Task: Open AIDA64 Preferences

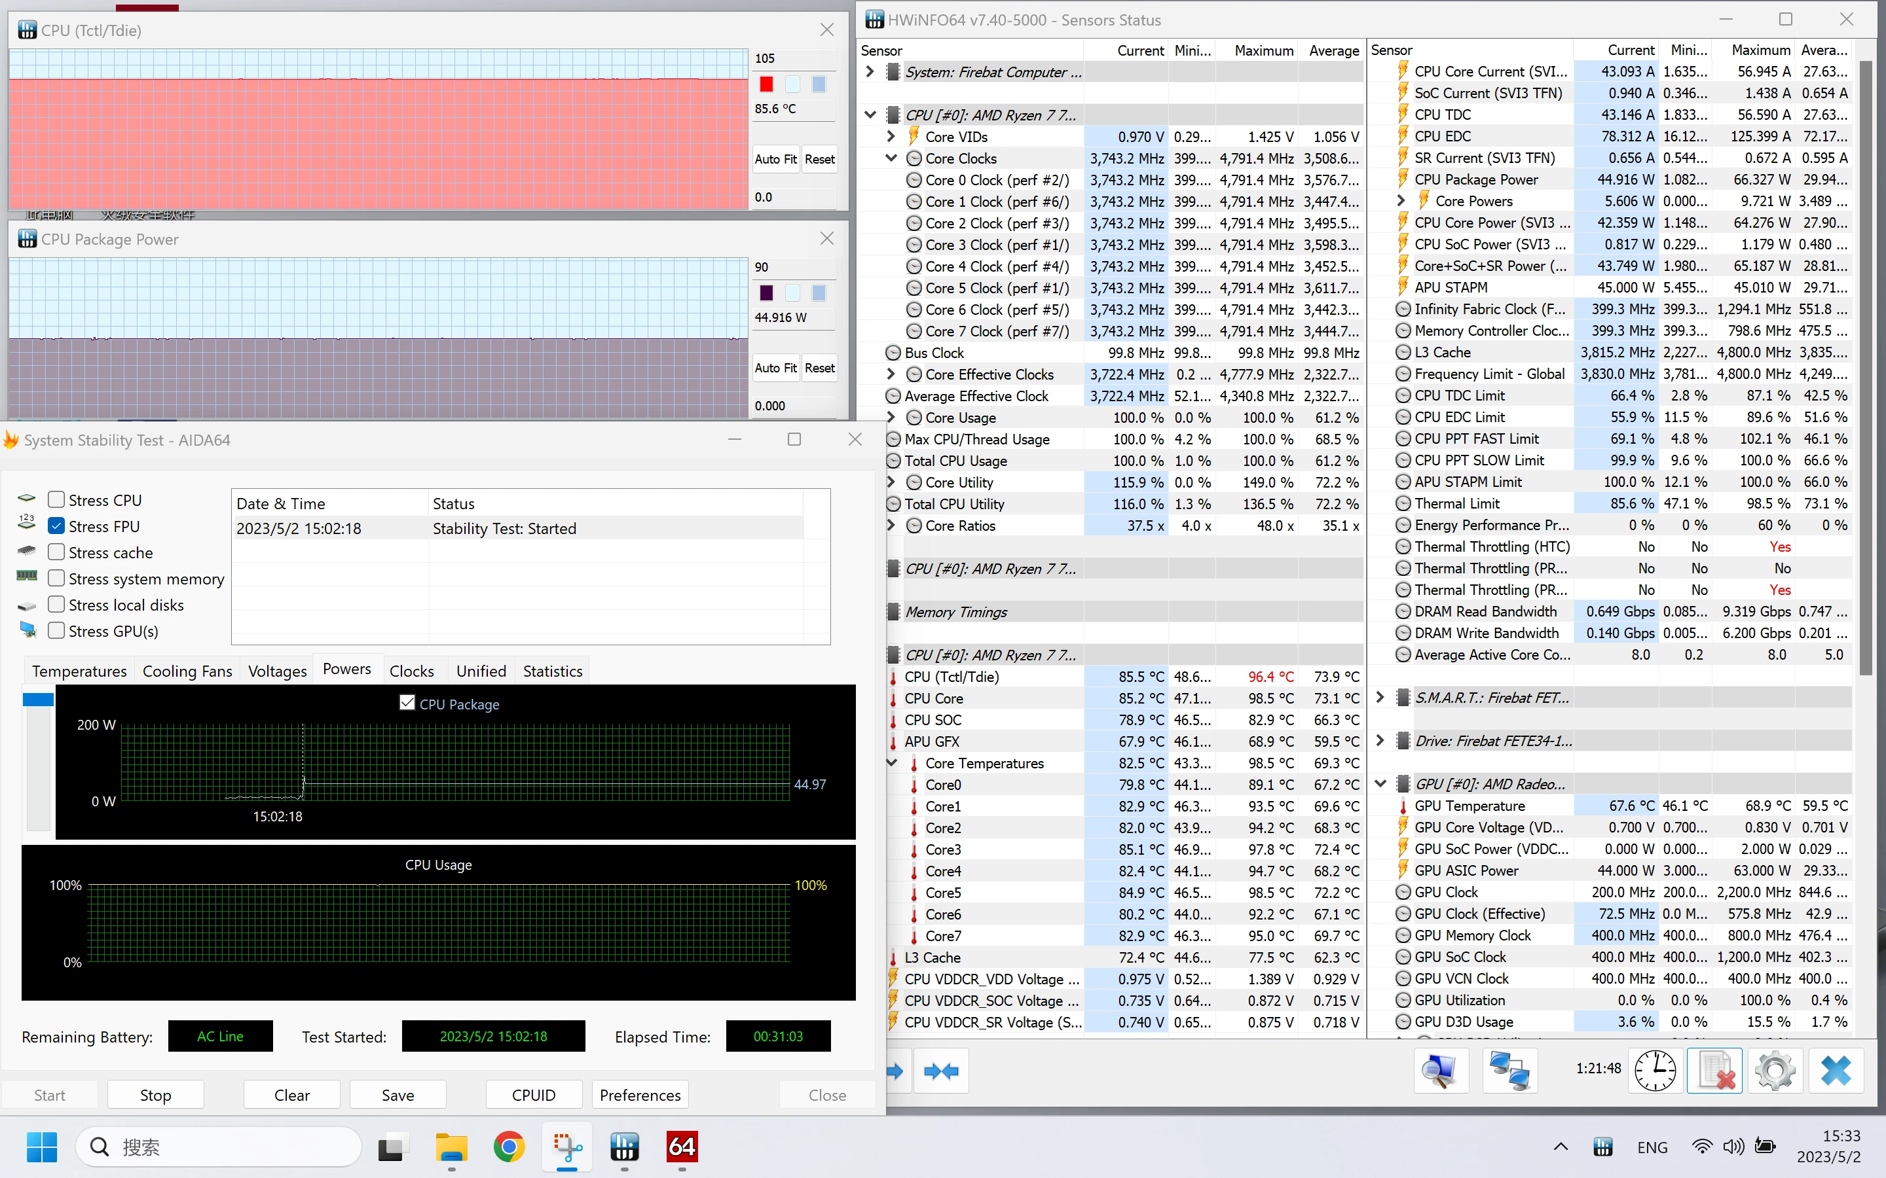Action: (x=640, y=1095)
